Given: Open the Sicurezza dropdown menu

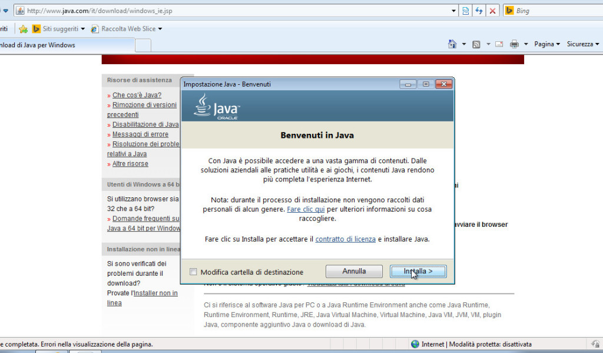Looking at the screenshot, I should coord(582,44).
